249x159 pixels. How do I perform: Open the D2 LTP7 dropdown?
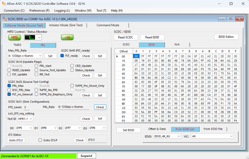click(x=73, y=128)
